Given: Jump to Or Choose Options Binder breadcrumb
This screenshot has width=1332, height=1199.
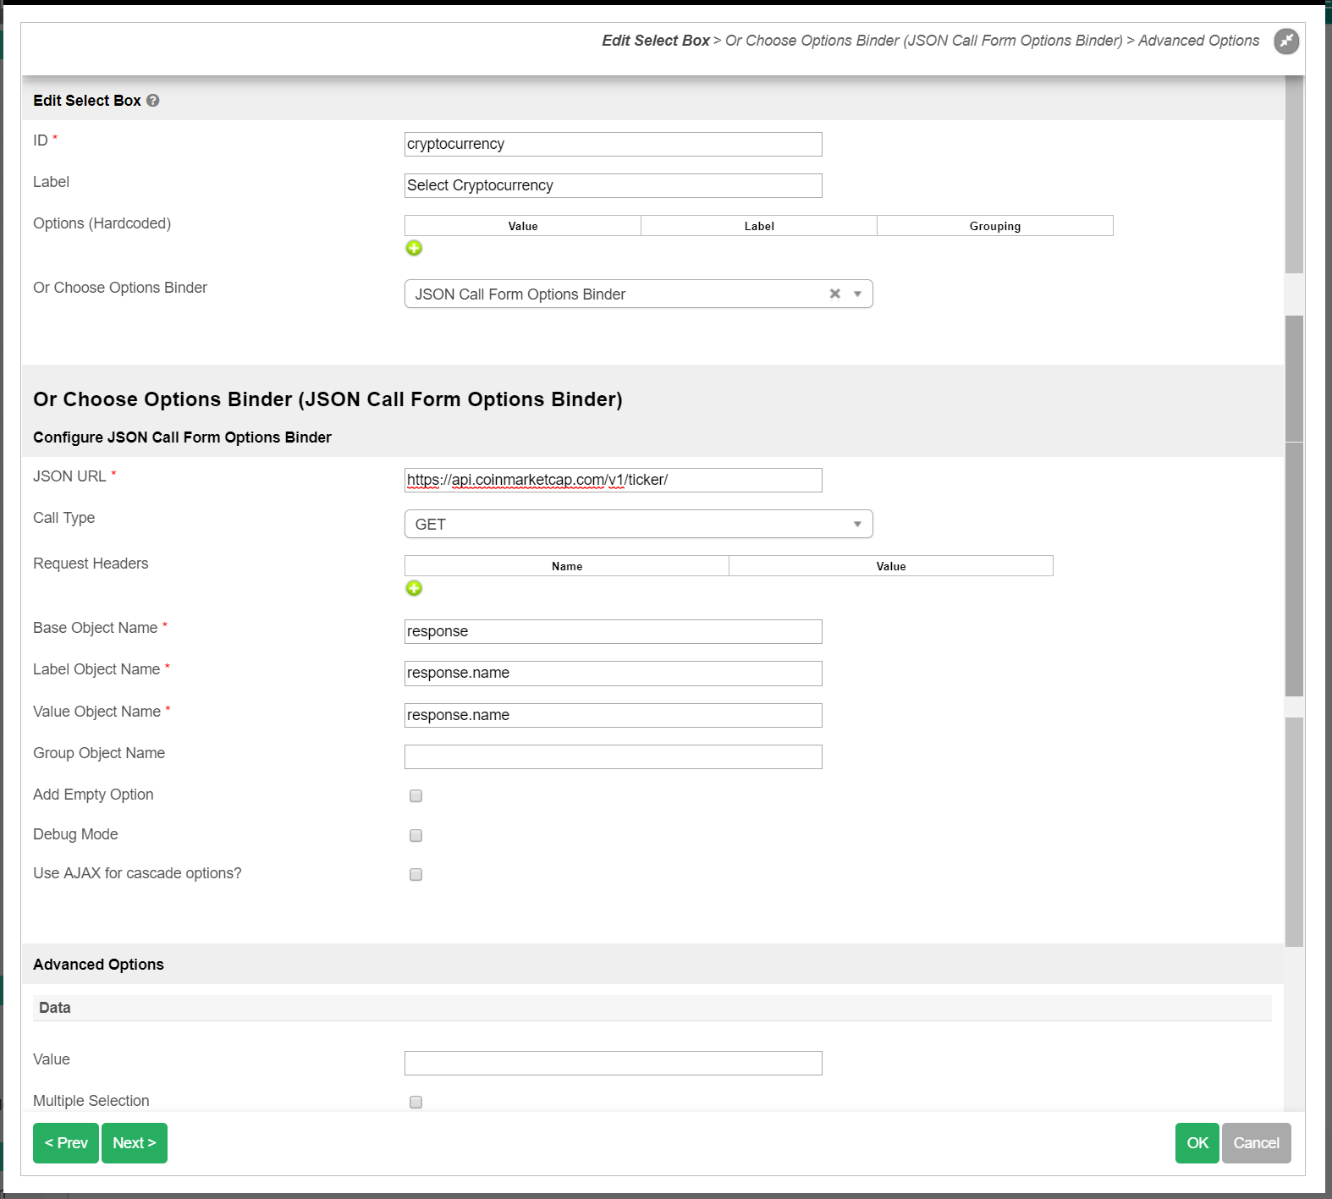Looking at the screenshot, I should 924,41.
